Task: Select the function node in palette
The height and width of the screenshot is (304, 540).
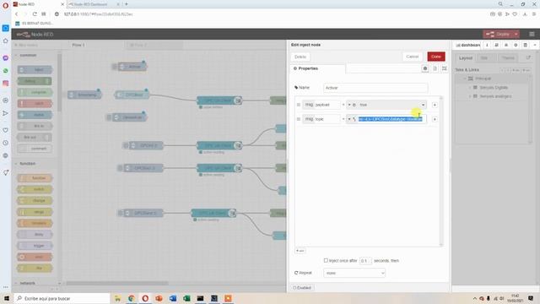Action: (35, 178)
